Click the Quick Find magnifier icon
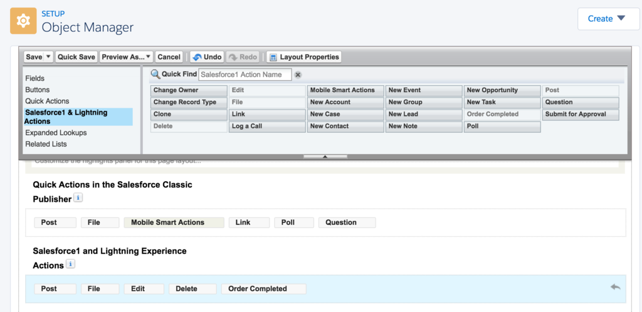The image size is (642, 312). [x=155, y=75]
